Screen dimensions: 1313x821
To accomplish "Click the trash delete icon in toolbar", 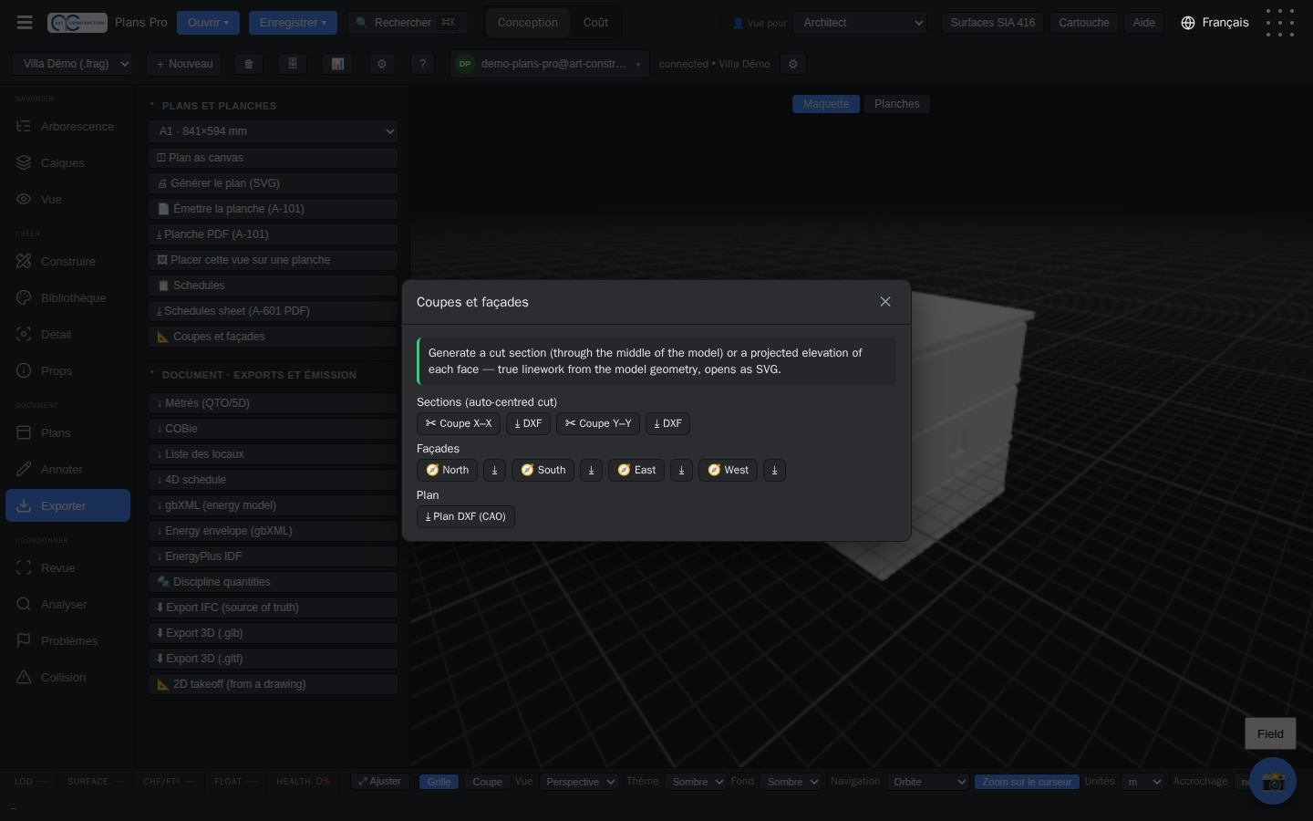I will (x=248, y=65).
